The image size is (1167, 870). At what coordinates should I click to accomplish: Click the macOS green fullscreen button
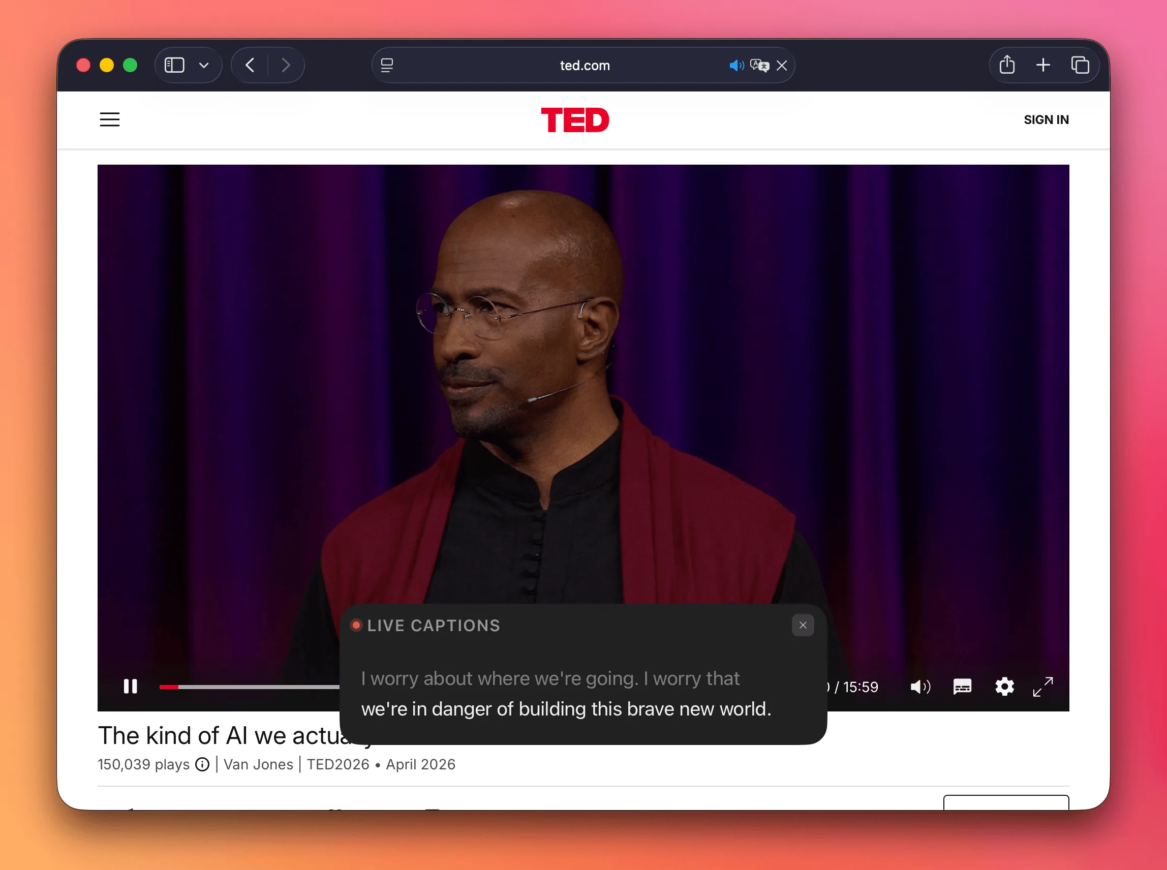pyautogui.click(x=130, y=66)
